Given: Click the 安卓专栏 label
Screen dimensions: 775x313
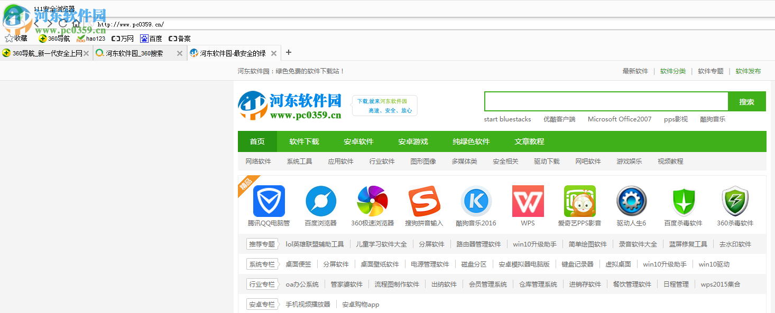Looking at the screenshot, I should 262,305.
